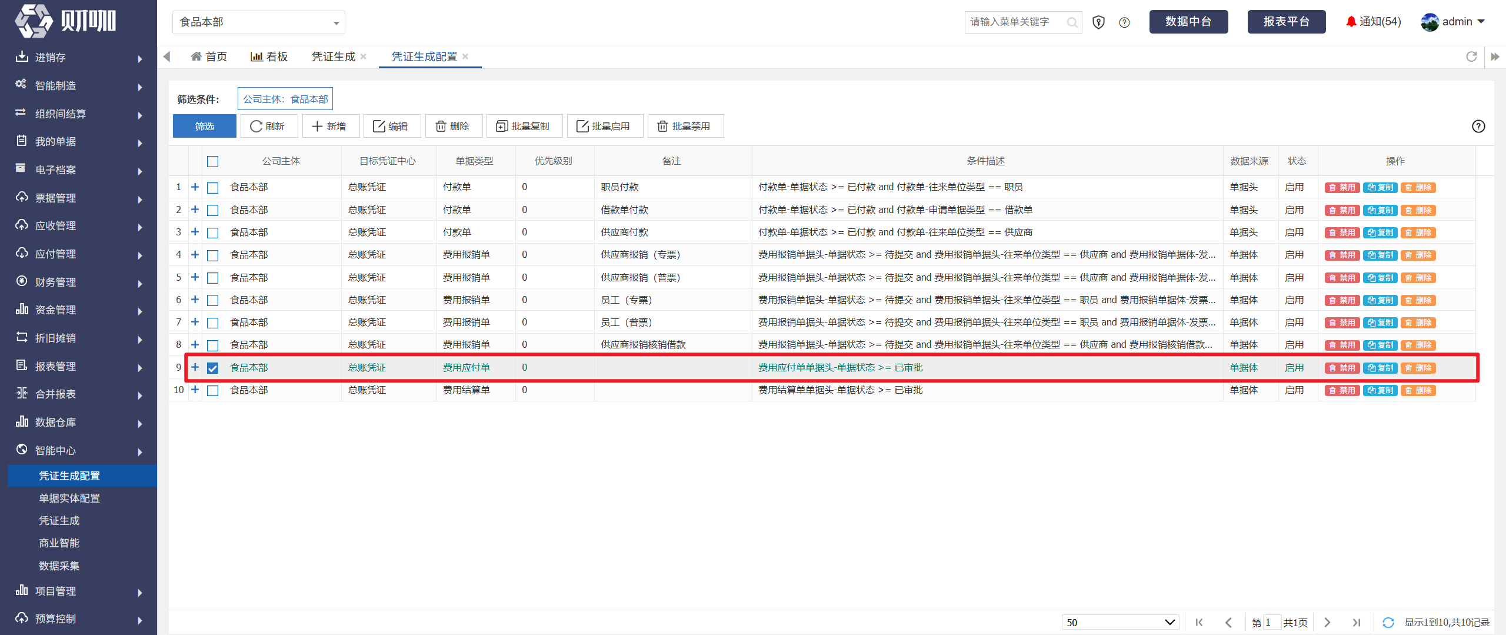Expand the 财务管理 sidebar menu

coord(79,282)
